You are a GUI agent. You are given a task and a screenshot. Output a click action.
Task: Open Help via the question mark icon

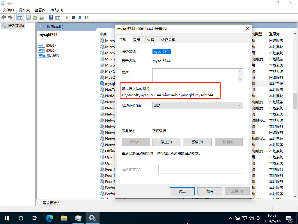click(x=51, y=17)
